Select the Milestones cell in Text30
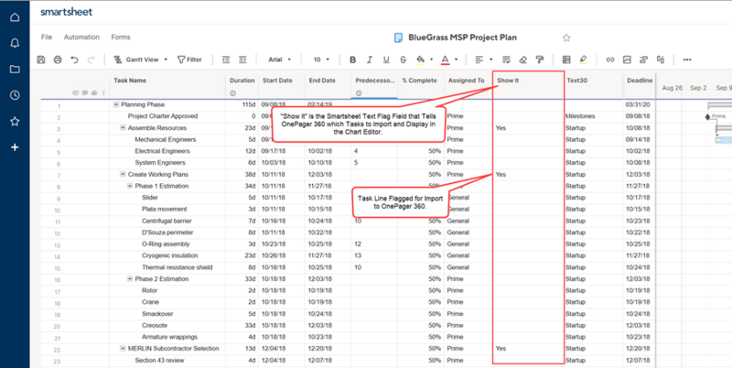Viewport: 732px width, 368px height. tap(593, 116)
